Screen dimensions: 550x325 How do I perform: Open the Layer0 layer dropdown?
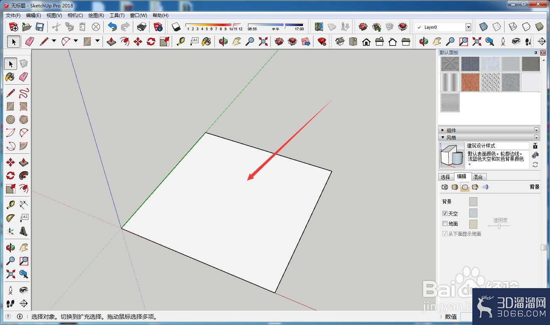pyautogui.click(x=468, y=27)
